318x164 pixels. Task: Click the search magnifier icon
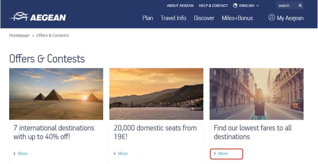[x=300, y=6]
